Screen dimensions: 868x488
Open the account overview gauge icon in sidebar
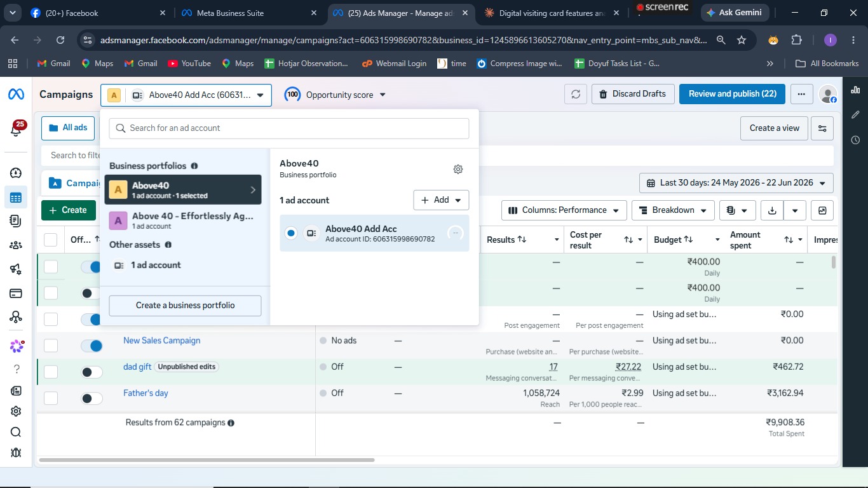point(16,173)
